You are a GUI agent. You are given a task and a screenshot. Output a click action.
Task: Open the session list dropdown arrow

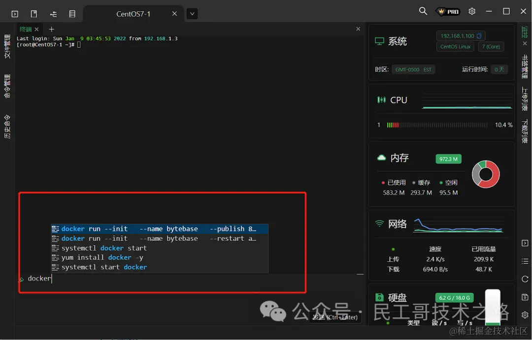192,14
